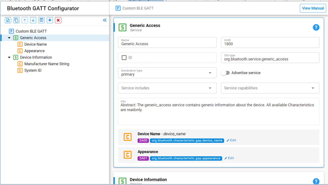
Task: Open the View Manual button
Action: click(313, 8)
